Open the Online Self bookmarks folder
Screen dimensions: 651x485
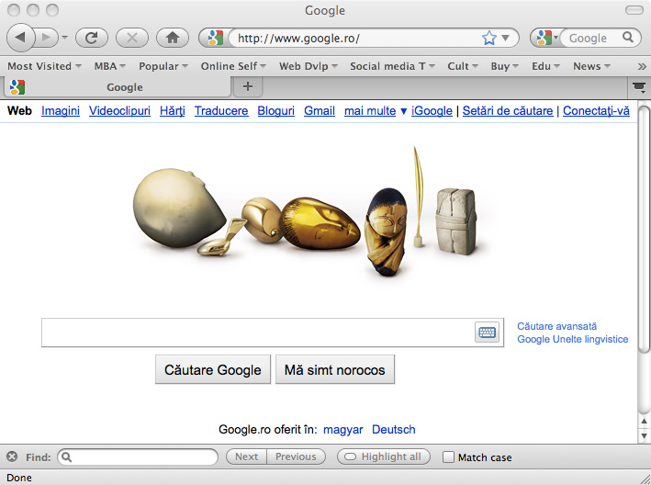(233, 66)
